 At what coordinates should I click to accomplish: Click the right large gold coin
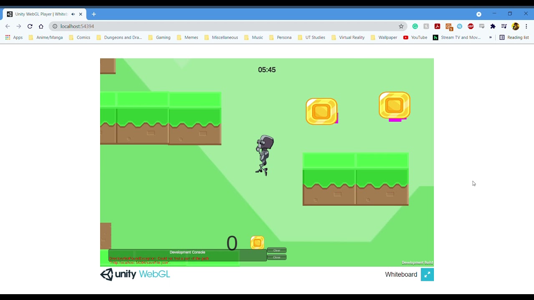(394, 105)
